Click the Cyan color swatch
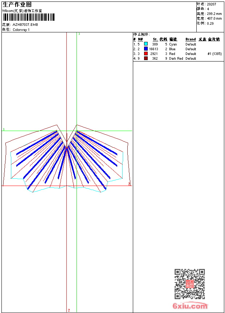The width and height of the screenshot is (225, 313). tap(146, 44)
